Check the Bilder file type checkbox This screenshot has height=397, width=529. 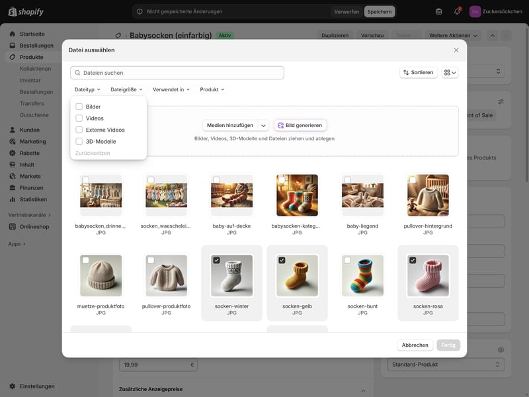79,107
